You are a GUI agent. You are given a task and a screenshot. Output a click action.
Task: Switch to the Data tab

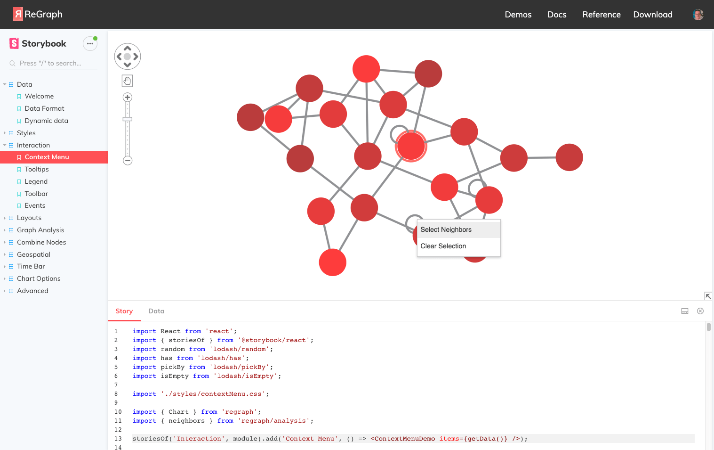point(156,311)
